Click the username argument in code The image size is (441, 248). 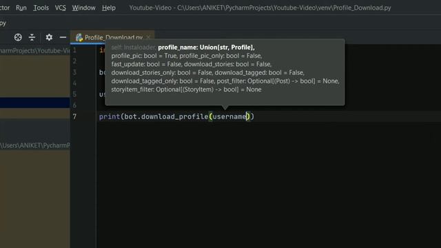229,116
